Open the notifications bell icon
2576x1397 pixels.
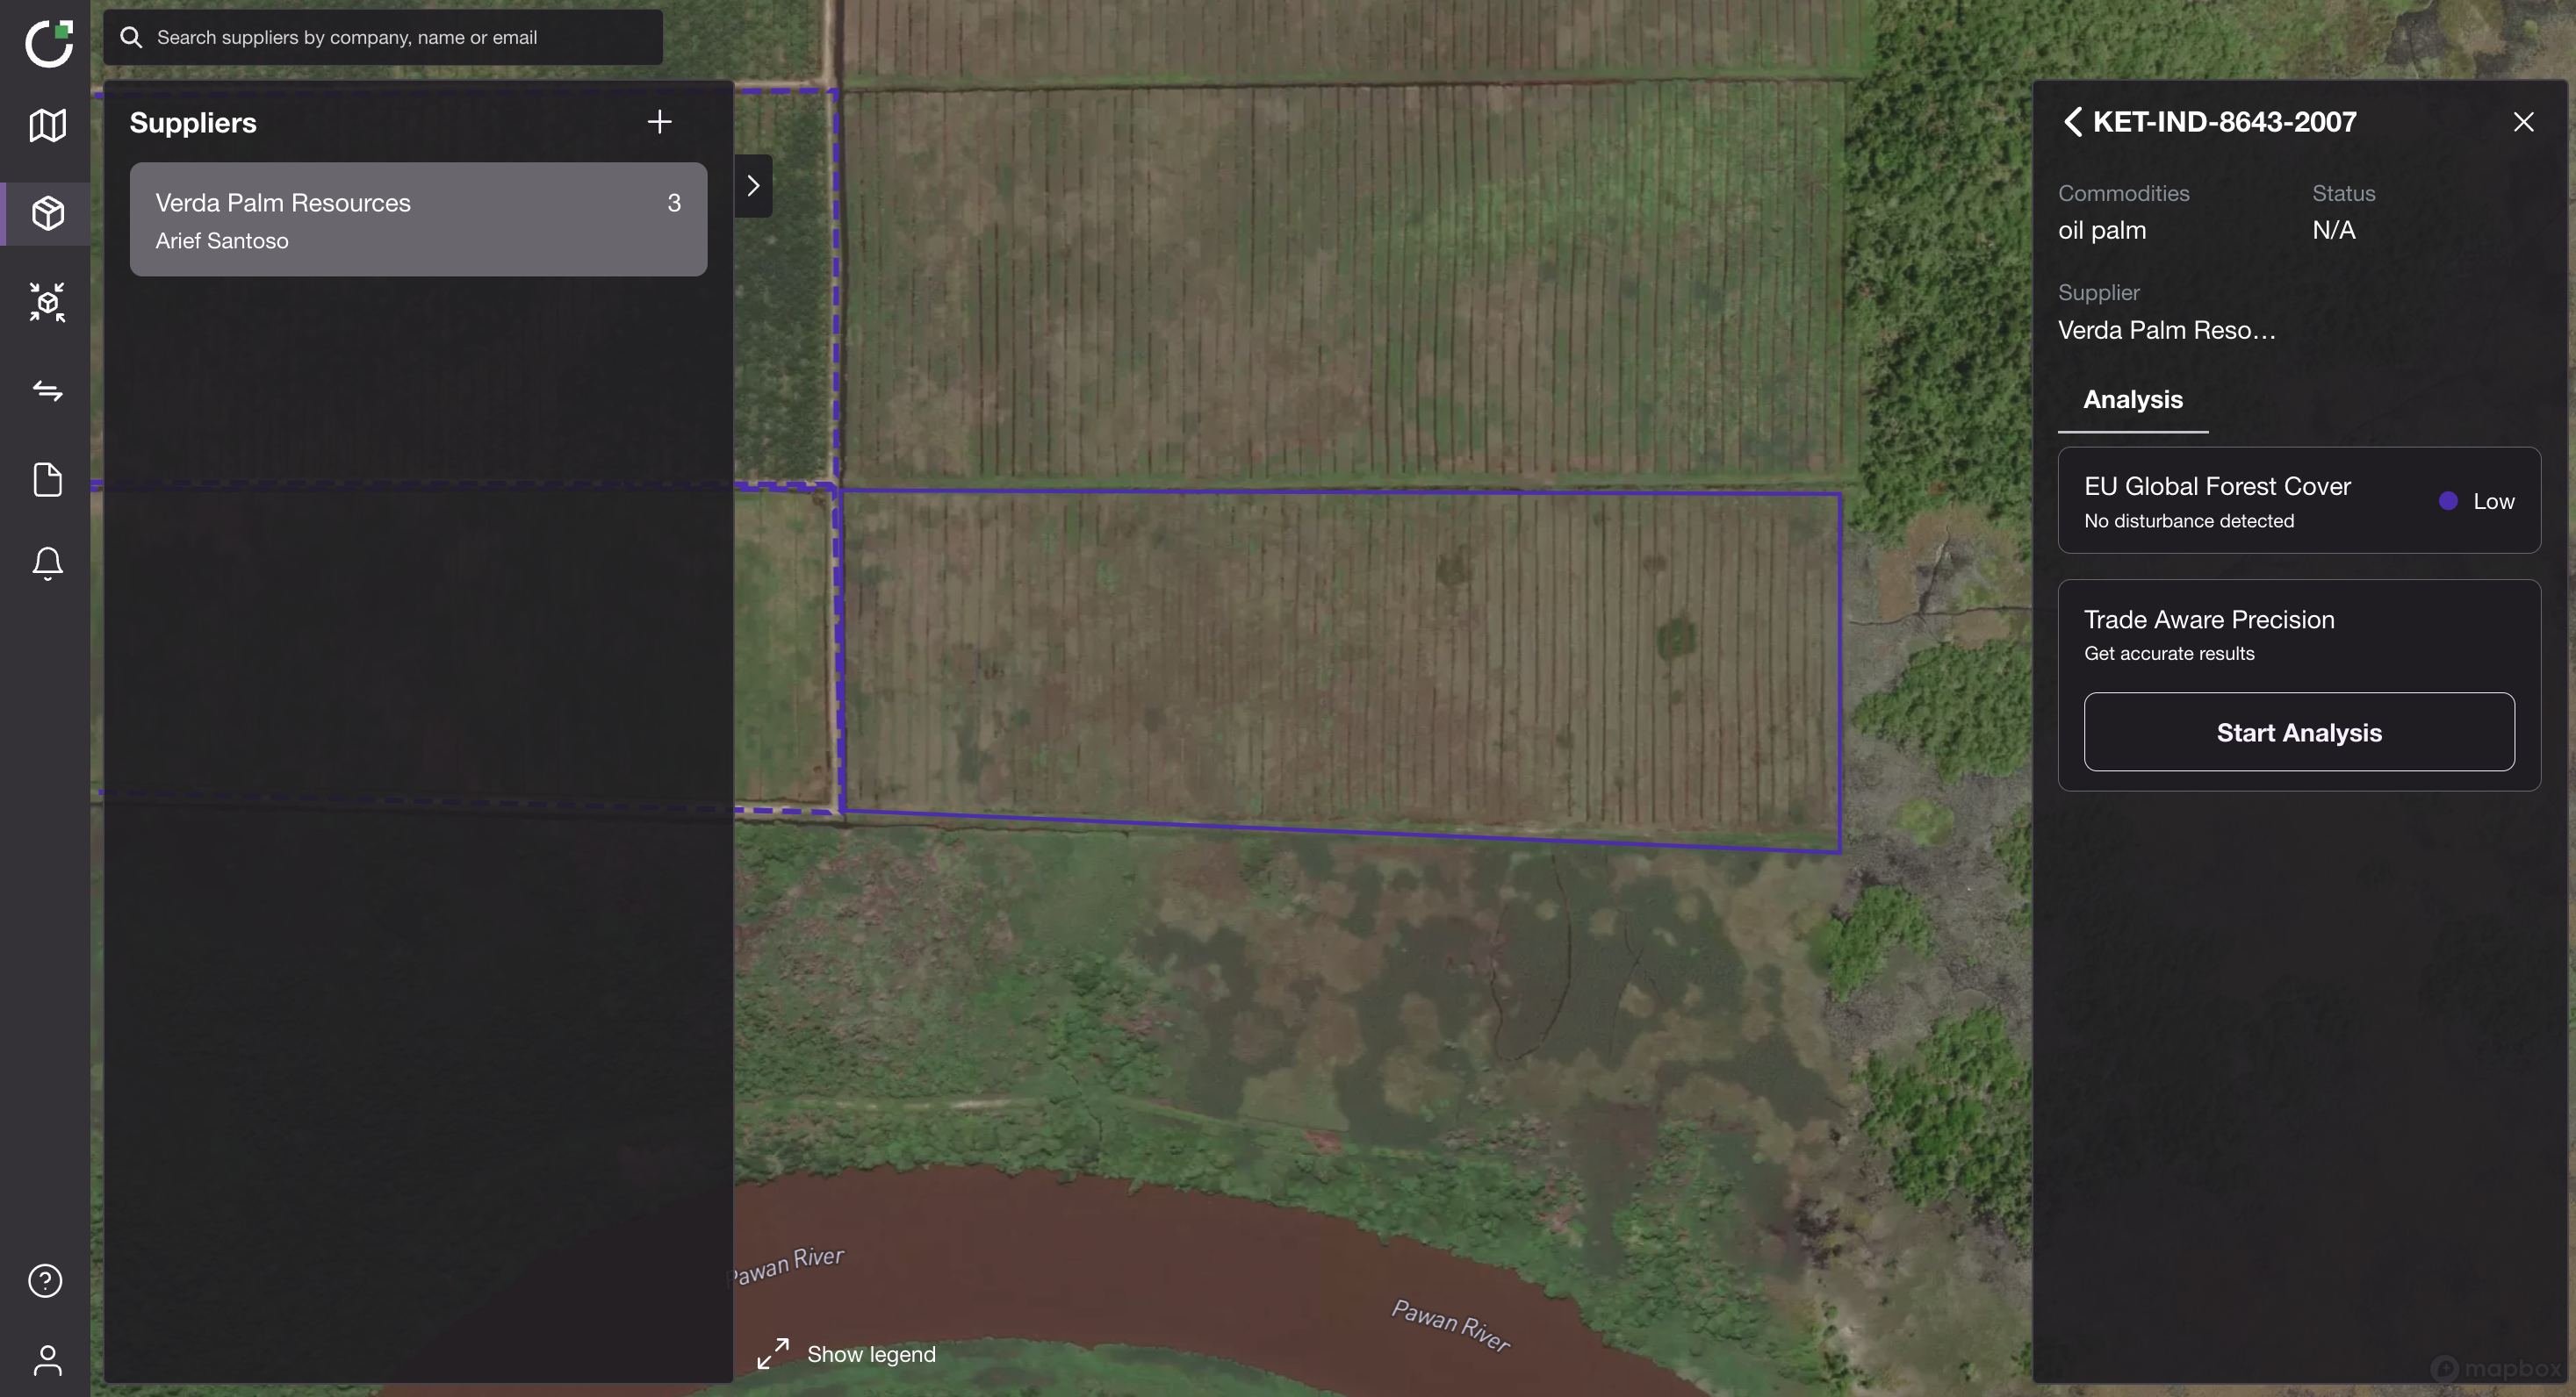47,563
